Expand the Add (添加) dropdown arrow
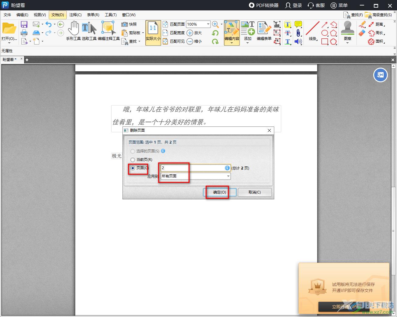 [247, 43]
